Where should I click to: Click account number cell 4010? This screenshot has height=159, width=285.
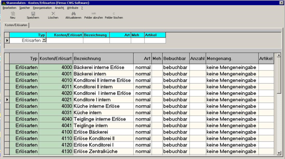[x=56, y=80]
